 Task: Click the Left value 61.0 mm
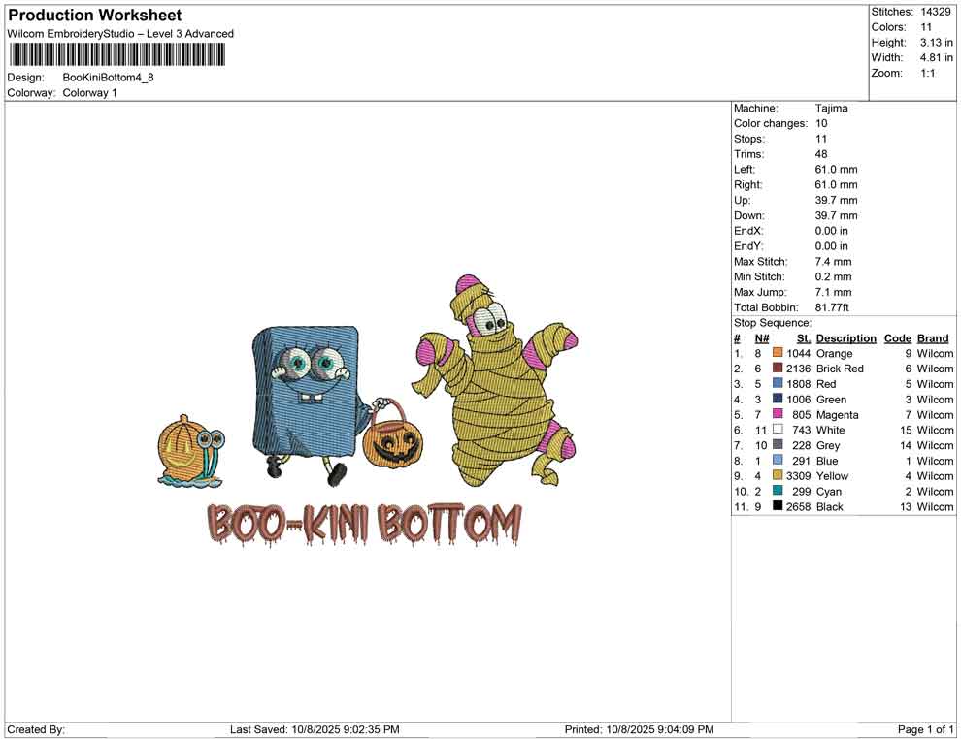(836, 169)
